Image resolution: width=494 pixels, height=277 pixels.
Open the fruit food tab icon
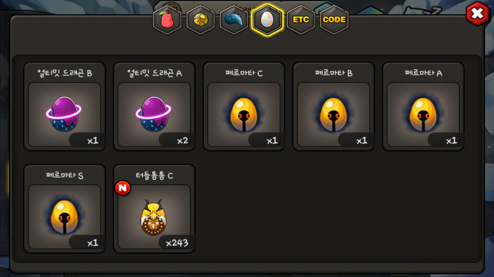tap(167, 20)
